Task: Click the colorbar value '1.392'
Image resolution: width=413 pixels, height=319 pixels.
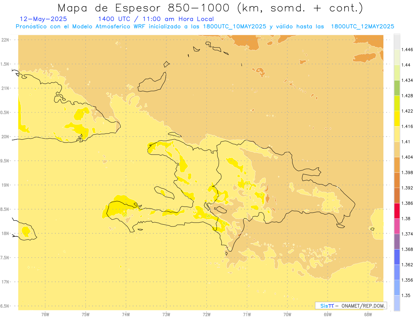Action: pos(407,188)
